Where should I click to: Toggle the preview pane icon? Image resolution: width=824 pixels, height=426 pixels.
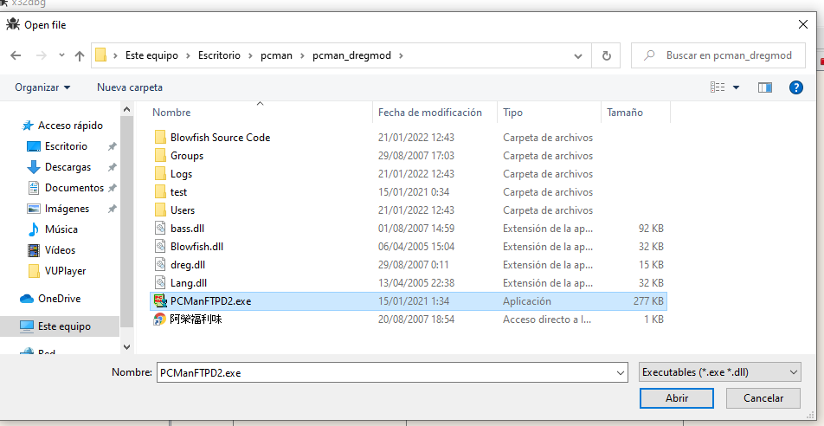pyautogui.click(x=764, y=87)
